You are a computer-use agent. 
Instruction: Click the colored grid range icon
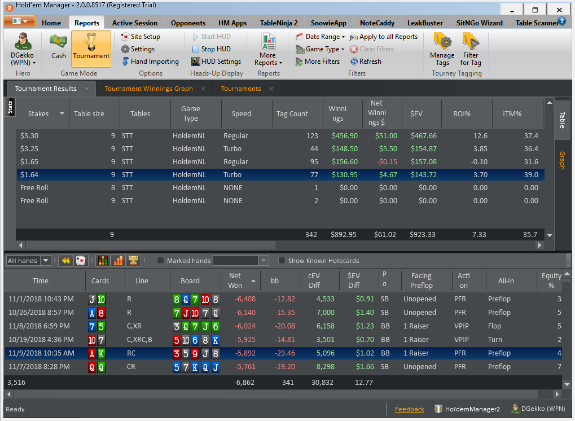click(103, 261)
